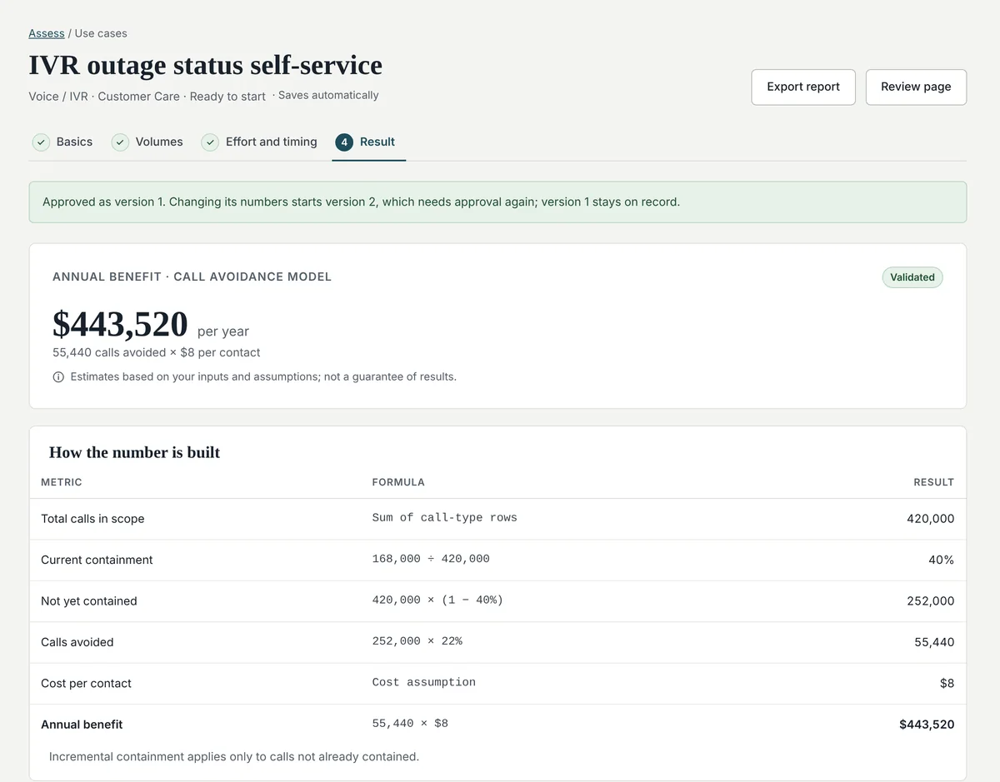Select the Not yet contained row label

(89, 601)
